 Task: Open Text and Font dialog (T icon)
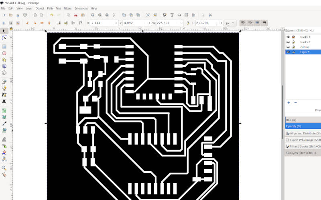tap(172, 15)
